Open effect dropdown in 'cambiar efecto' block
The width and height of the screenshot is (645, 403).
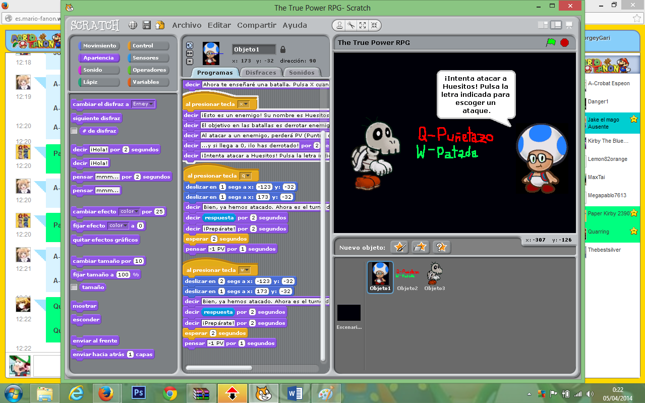pyautogui.click(x=129, y=212)
